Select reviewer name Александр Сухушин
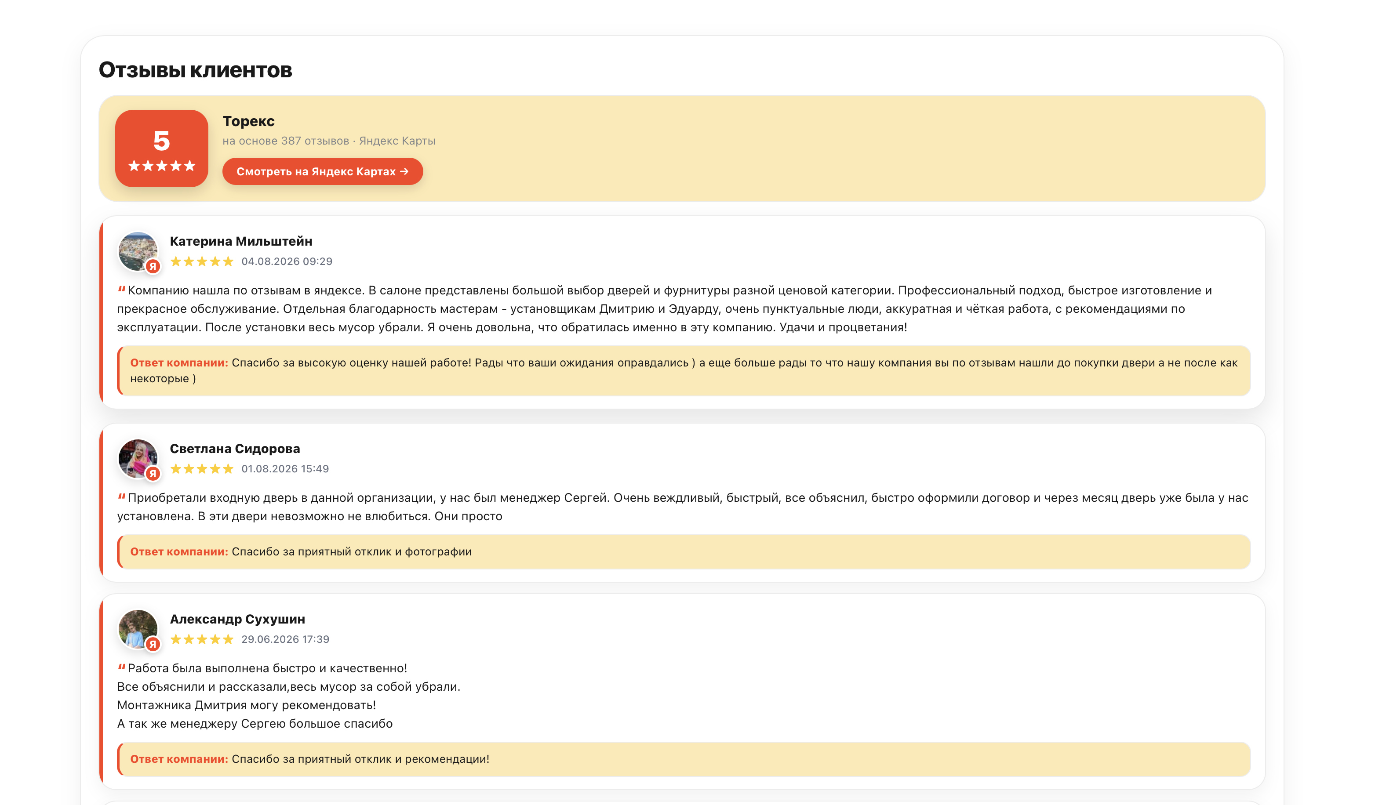The height and width of the screenshot is (805, 1375). click(237, 619)
